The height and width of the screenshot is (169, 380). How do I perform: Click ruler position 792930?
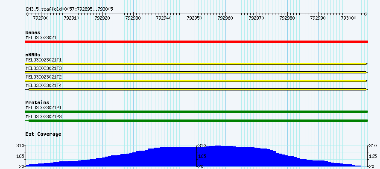point(133,18)
